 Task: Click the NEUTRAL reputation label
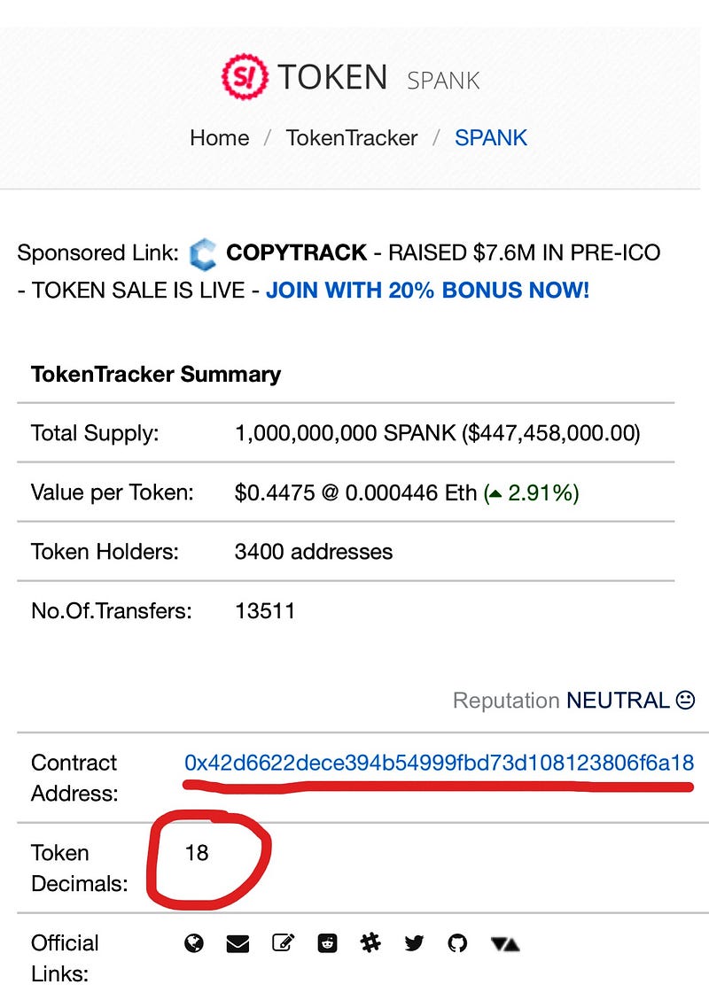[618, 701]
